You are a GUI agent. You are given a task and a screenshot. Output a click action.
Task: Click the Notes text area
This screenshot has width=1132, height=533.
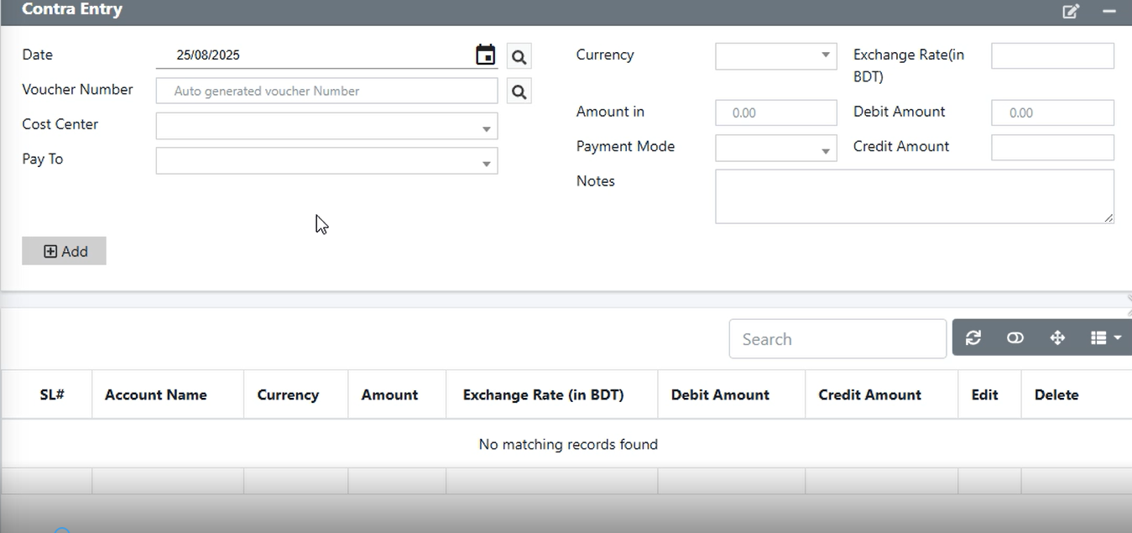pyautogui.click(x=914, y=196)
